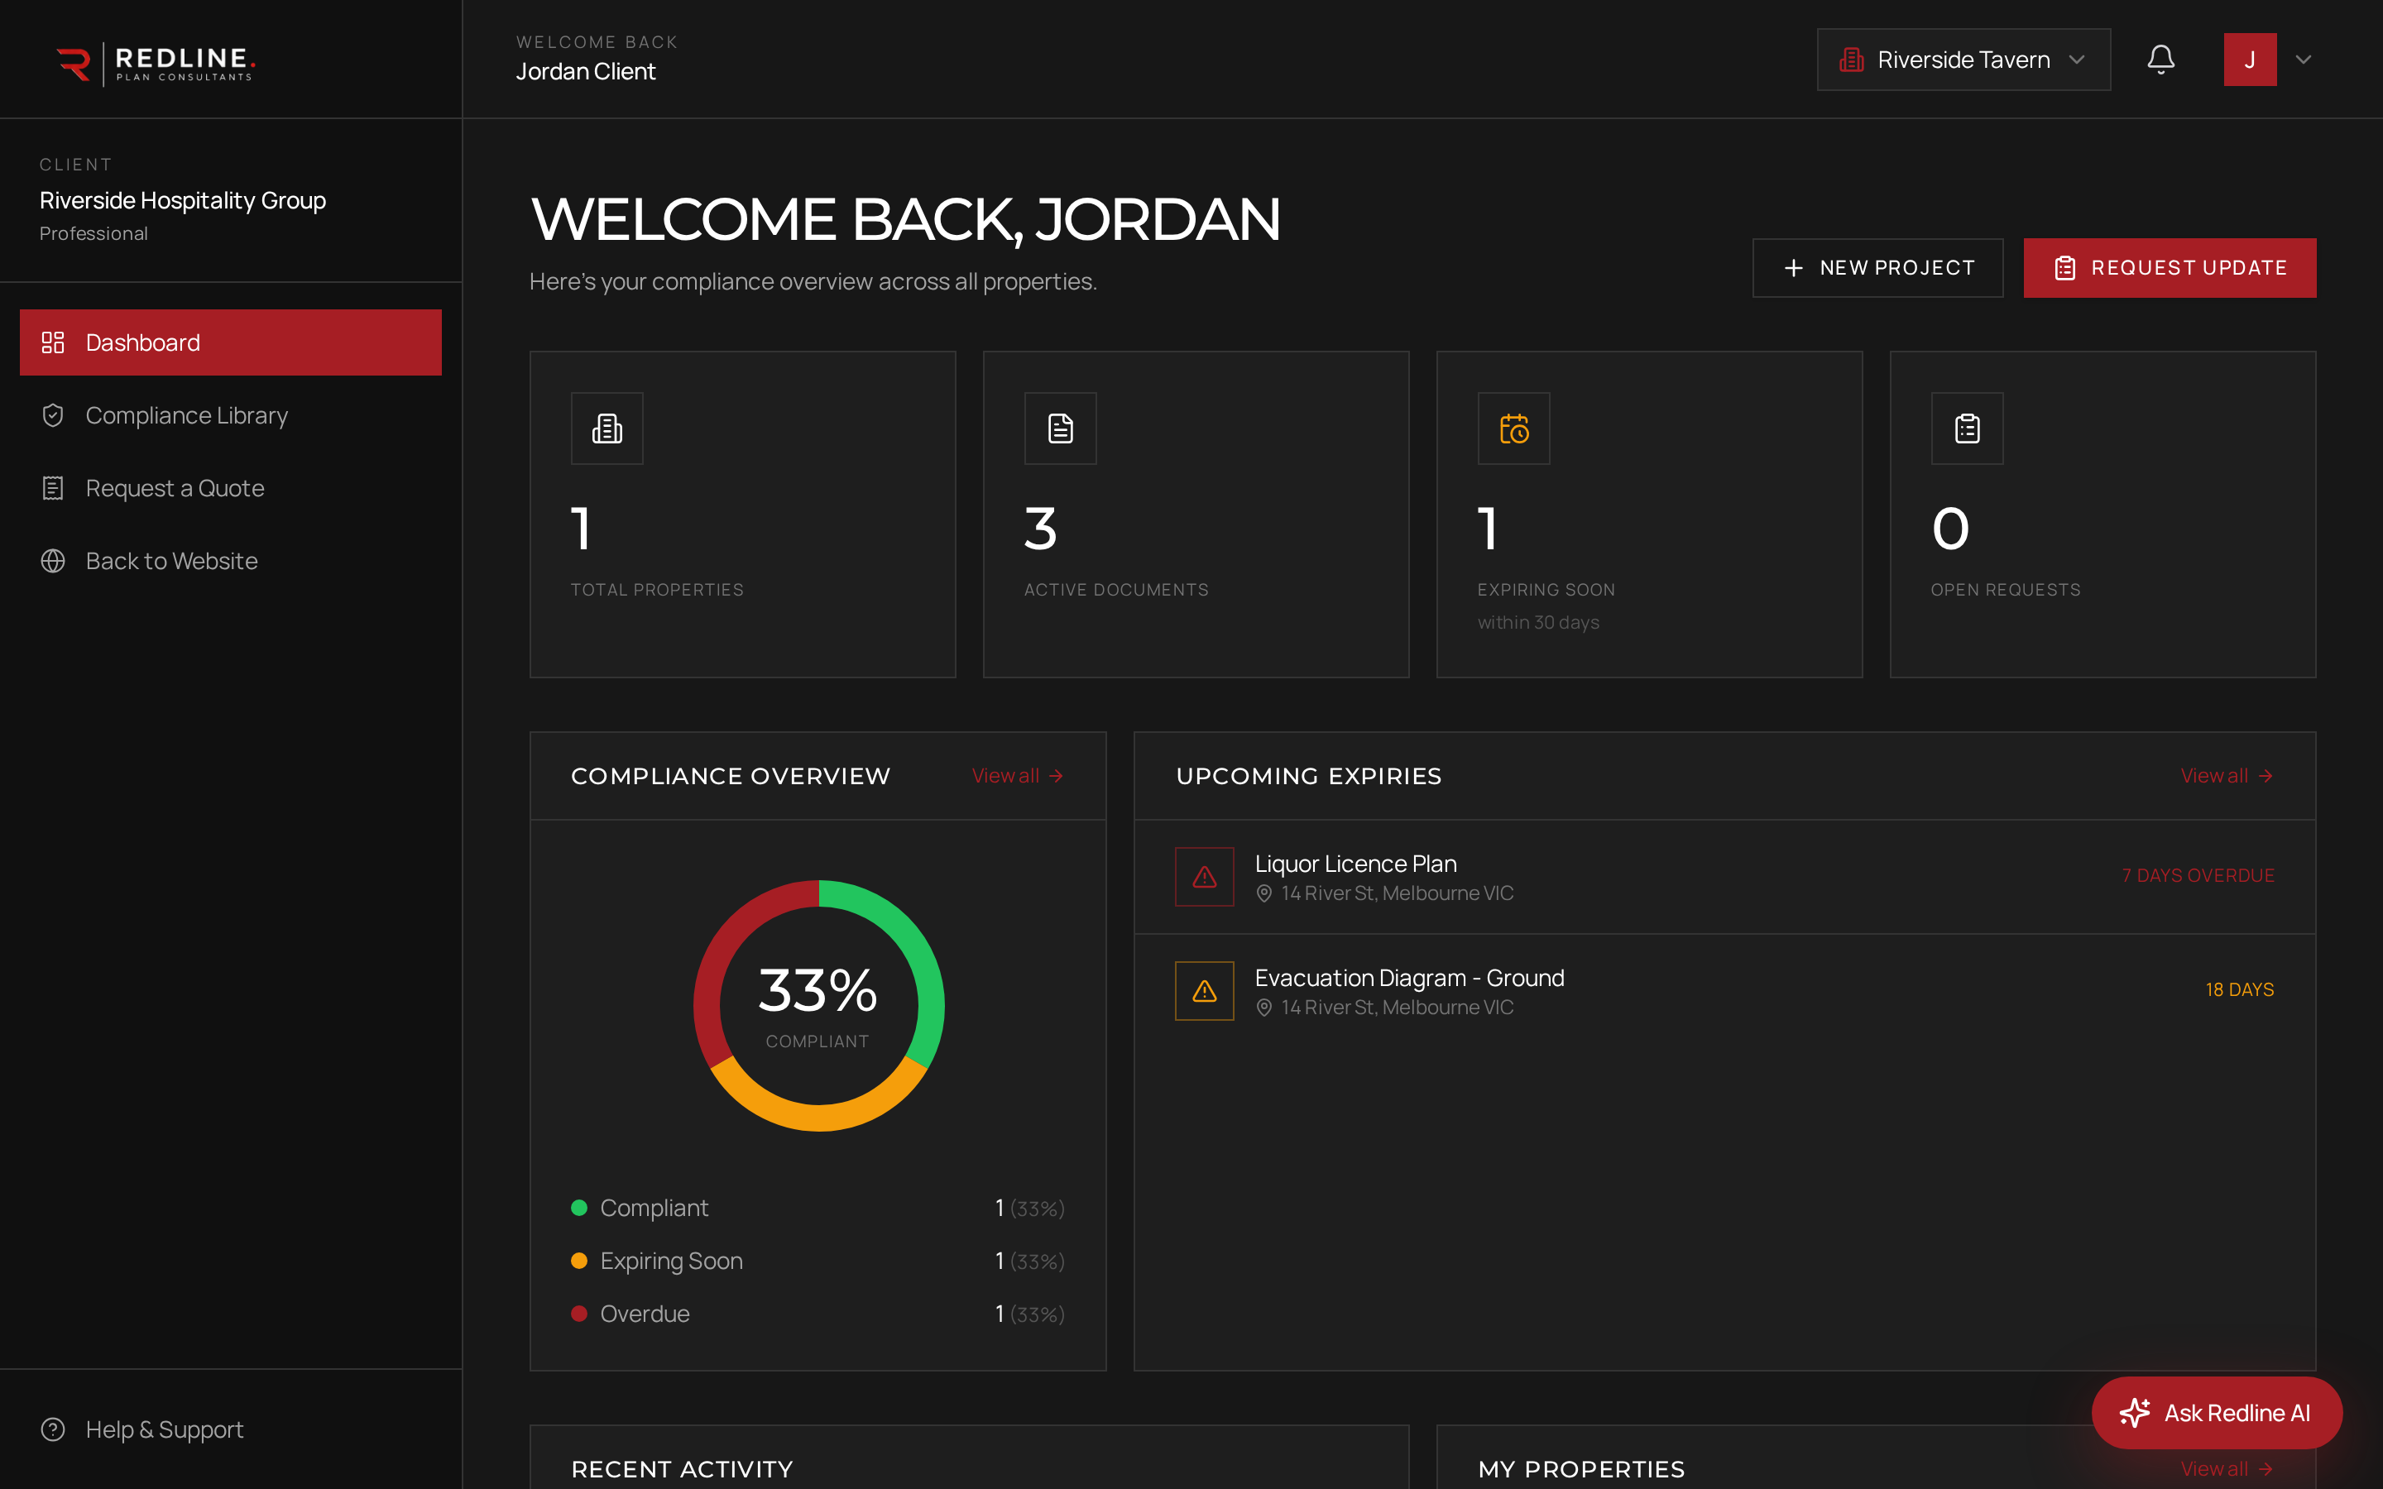Open Help & Support
The image size is (2383, 1489).
pyautogui.click(x=230, y=1429)
